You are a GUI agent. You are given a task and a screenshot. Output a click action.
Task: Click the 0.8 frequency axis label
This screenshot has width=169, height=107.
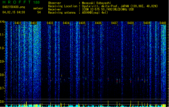pos(2,75)
